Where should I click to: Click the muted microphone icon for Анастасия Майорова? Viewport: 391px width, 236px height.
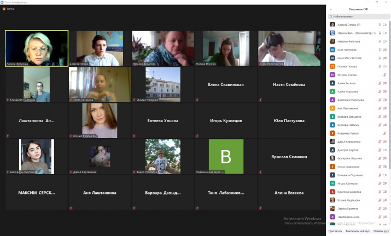[380, 100]
